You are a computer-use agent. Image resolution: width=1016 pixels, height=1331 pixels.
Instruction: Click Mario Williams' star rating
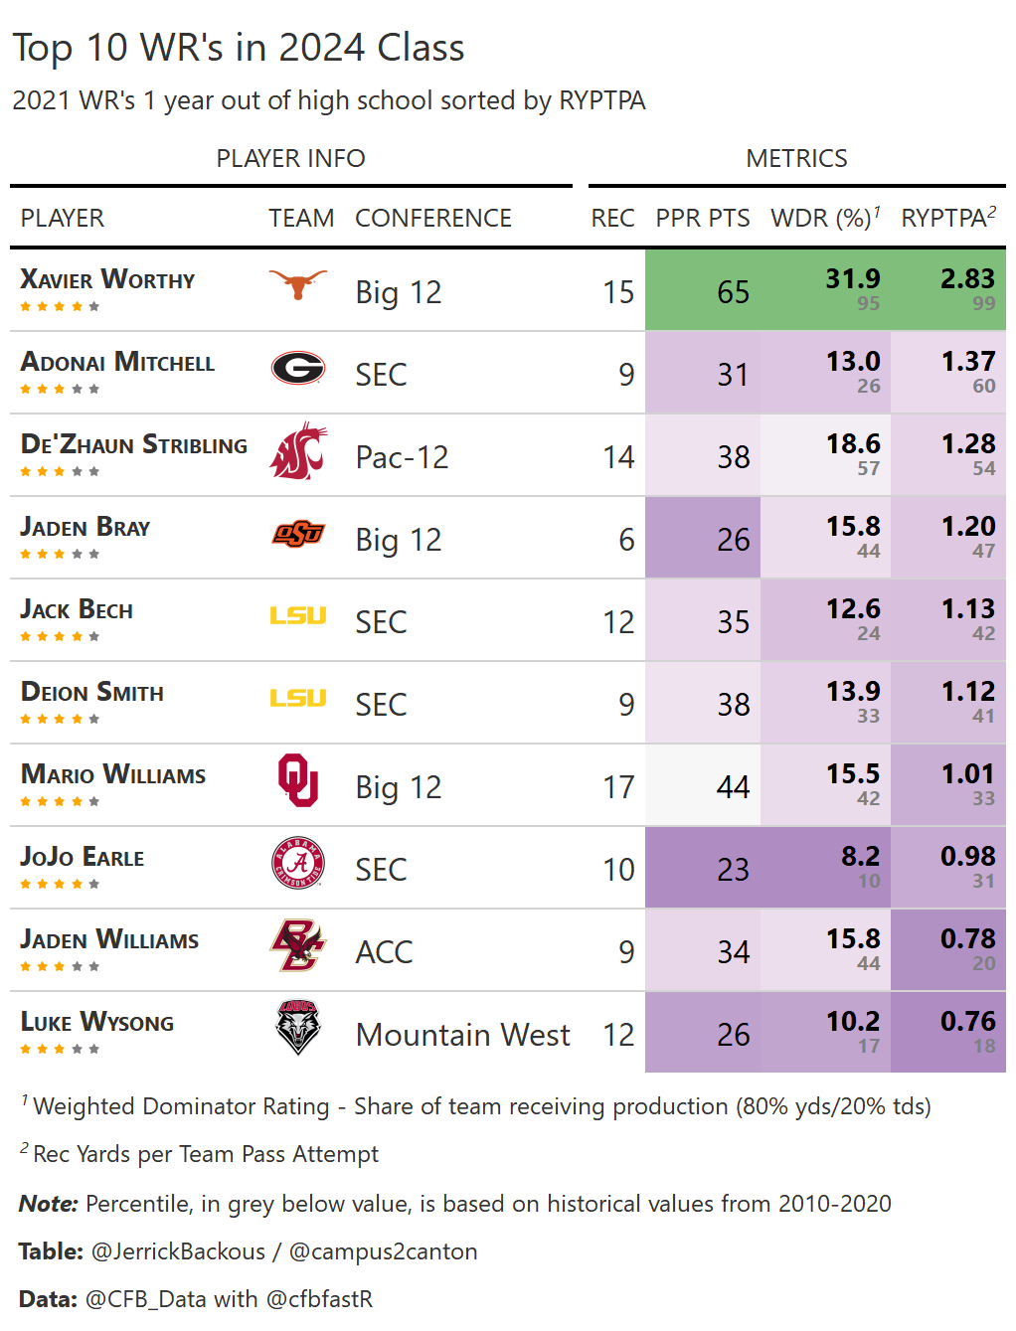(60, 801)
